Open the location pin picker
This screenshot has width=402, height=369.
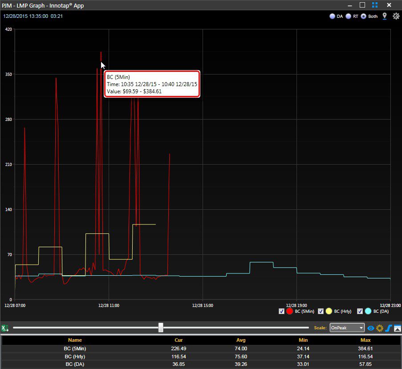pos(385,16)
